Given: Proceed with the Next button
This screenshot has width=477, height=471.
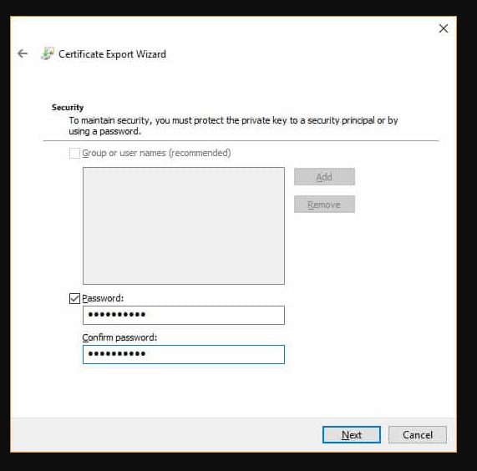Looking at the screenshot, I should tap(352, 435).
